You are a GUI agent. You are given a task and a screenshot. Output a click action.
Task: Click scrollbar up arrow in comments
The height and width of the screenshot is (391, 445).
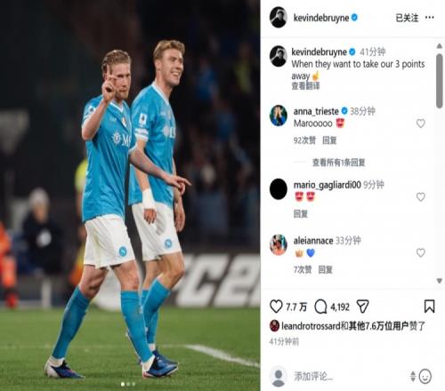440,46
